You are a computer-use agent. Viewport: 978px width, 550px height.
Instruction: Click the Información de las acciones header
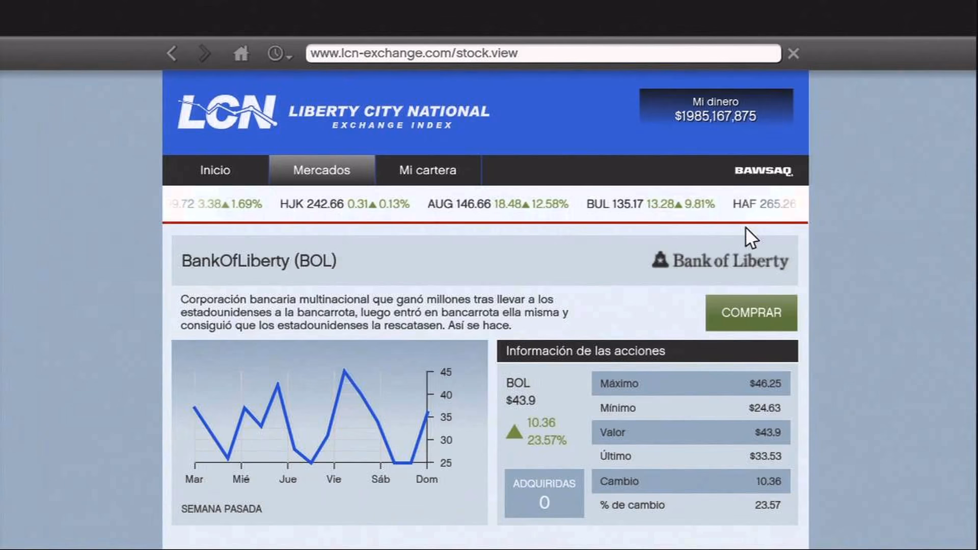pyautogui.click(x=647, y=351)
